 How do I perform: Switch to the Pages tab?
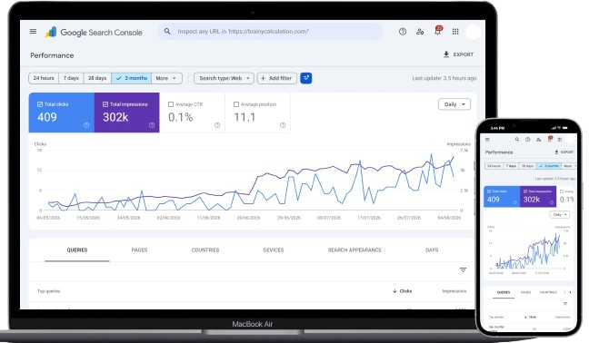click(139, 250)
